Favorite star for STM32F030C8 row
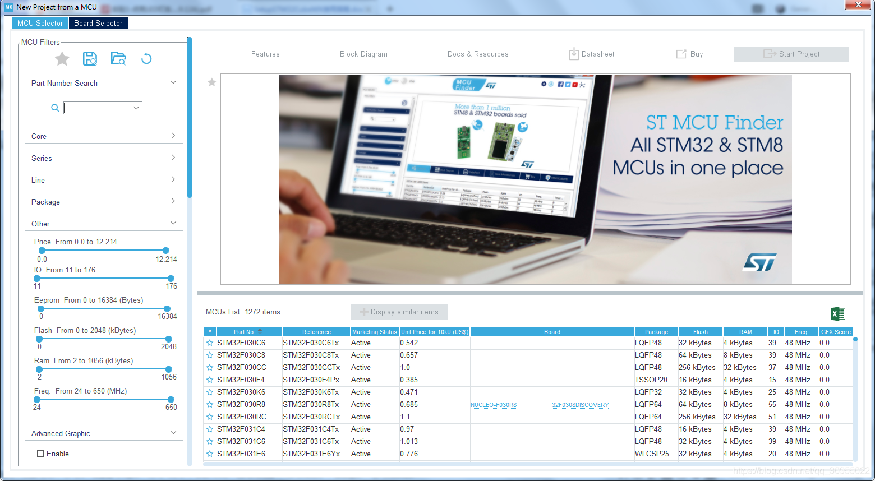 click(210, 355)
